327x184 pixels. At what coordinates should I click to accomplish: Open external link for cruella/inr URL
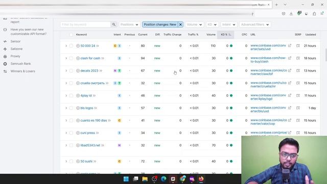pos(290,83)
